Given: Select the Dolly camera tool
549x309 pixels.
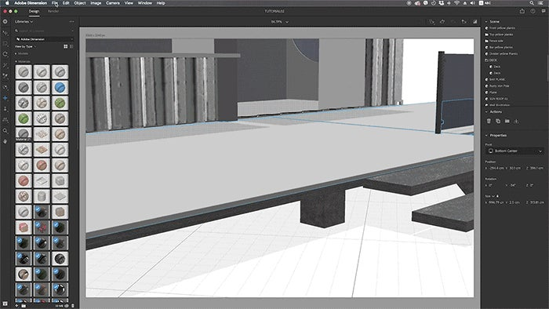Looking at the screenshot, I should pos(5,109).
